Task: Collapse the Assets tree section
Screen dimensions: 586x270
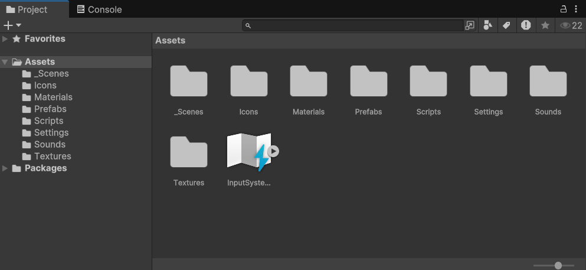Action: [5, 62]
